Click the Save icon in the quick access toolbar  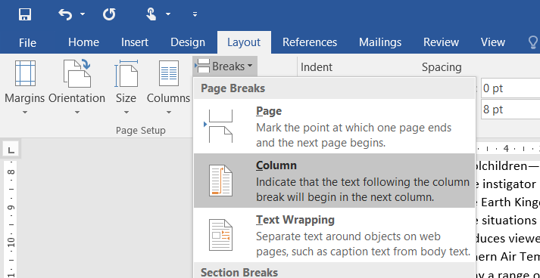pos(25,14)
